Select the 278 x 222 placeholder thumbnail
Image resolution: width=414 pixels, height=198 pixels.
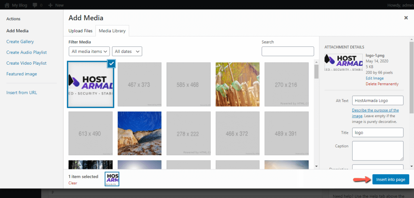(x=188, y=133)
